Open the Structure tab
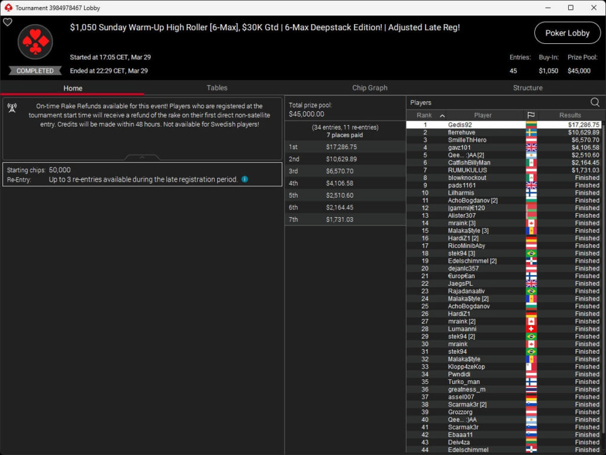 (527, 88)
